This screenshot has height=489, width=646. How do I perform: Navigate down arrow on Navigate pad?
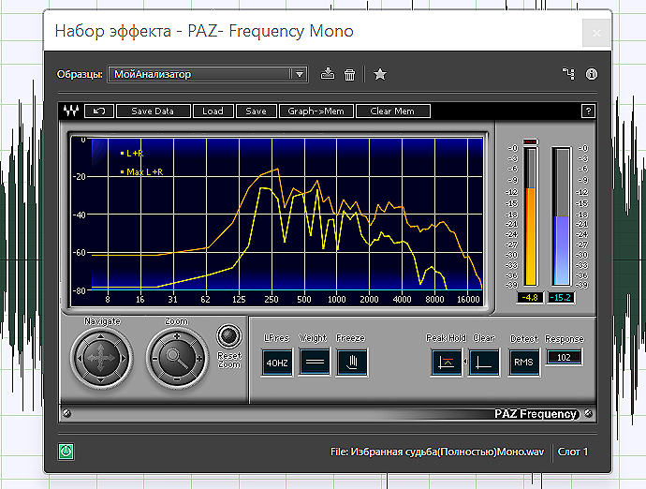101,379
